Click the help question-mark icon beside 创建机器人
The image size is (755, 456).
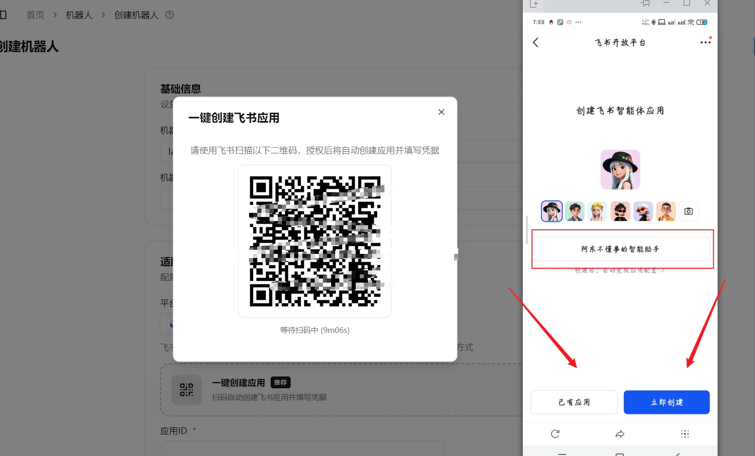[170, 15]
